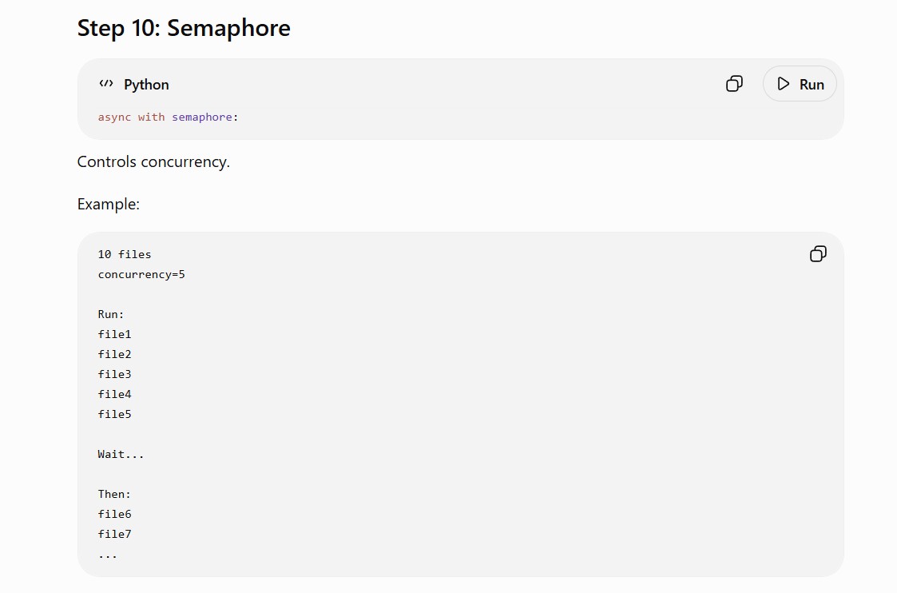Viewport: 897px width, 593px height.
Task: Copy the Python semaphore code snippet
Action: [x=734, y=84]
